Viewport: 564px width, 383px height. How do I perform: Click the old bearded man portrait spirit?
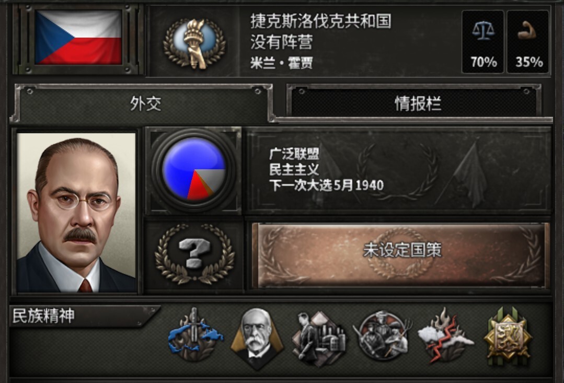click(257, 339)
